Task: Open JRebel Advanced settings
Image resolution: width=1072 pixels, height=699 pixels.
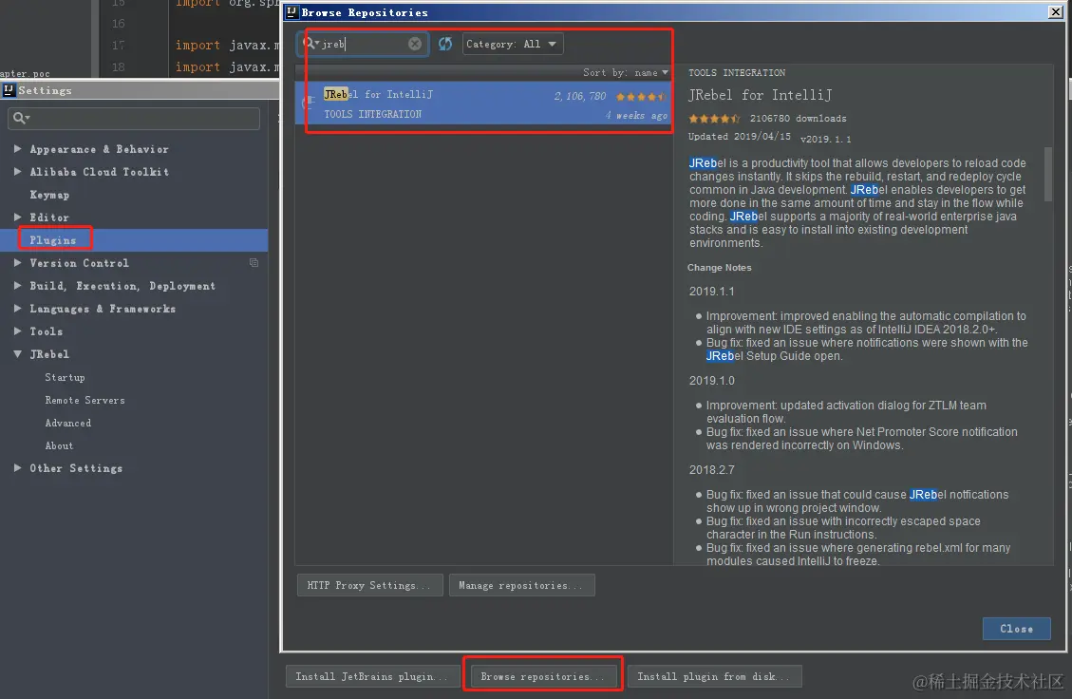Action: coord(67,423)
